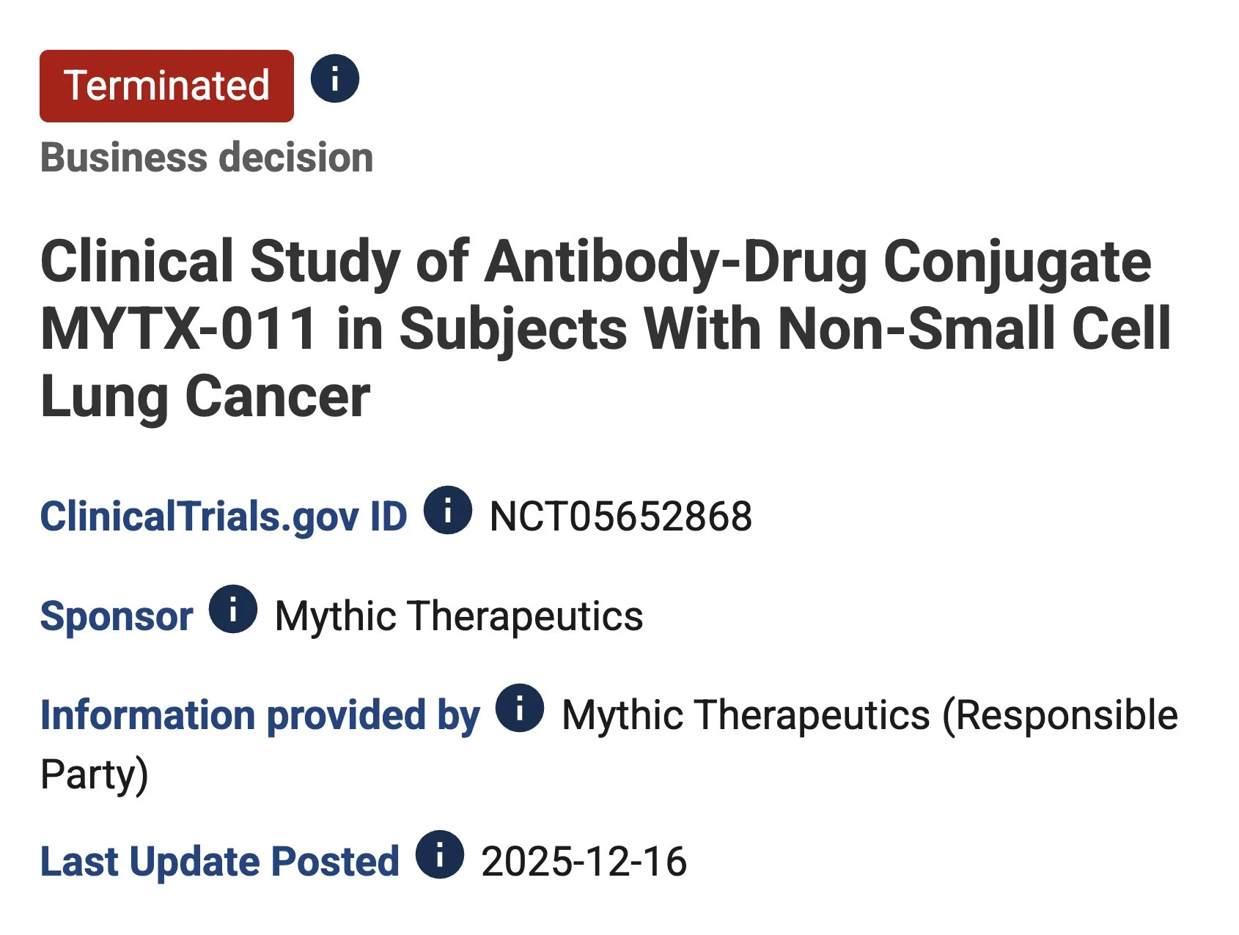Image resolution: width=1239 pixels, height=935 pixels.
Task: Click MYTX-011 in the study title
Action: pyautogui.click(x=179, y=328)
